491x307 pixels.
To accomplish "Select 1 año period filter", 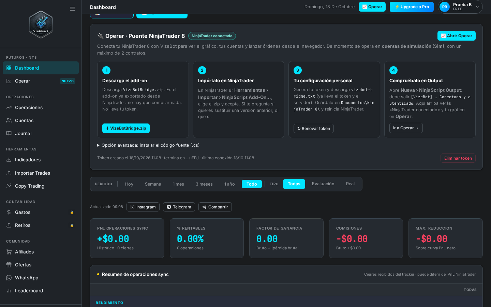I will click(229, 184).
